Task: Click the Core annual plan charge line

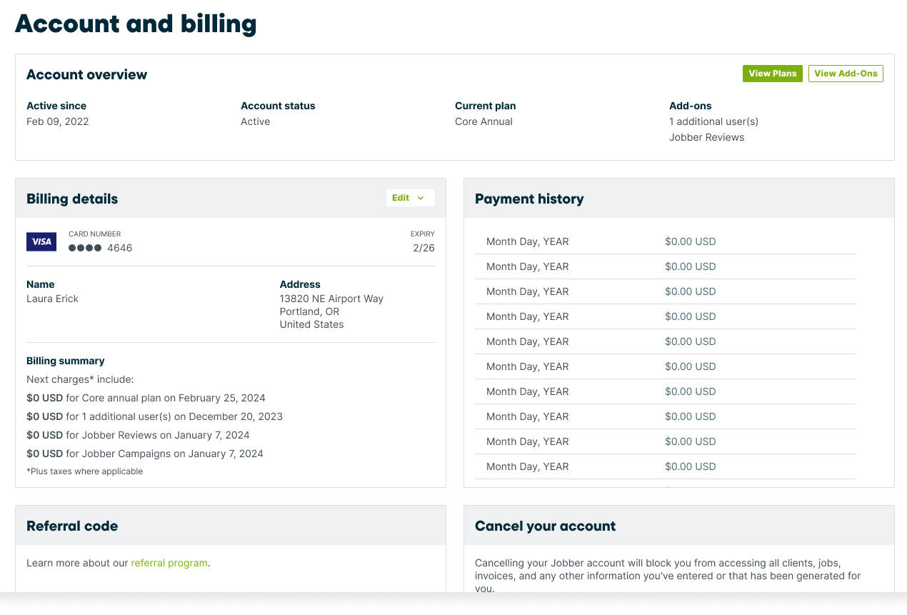Action: 146,398
